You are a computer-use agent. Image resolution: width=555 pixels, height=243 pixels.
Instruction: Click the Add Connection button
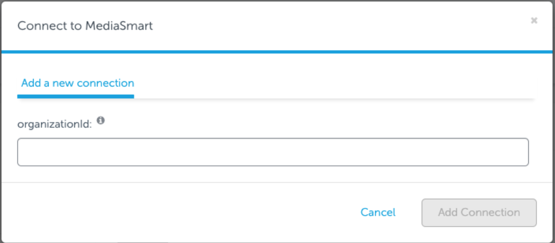coord(479,213)
